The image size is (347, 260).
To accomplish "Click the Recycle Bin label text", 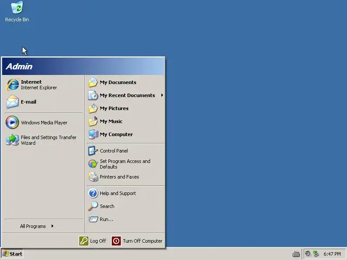I will tap(17, 19).
